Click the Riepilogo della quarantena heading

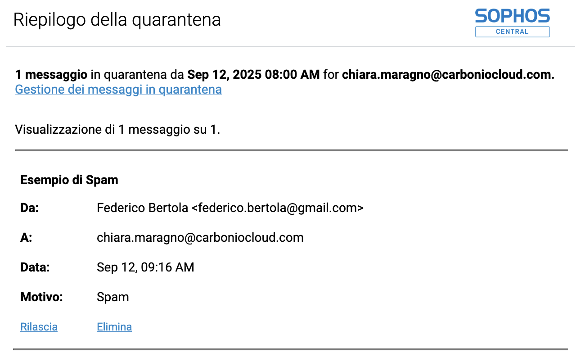(x=117, y=20)
